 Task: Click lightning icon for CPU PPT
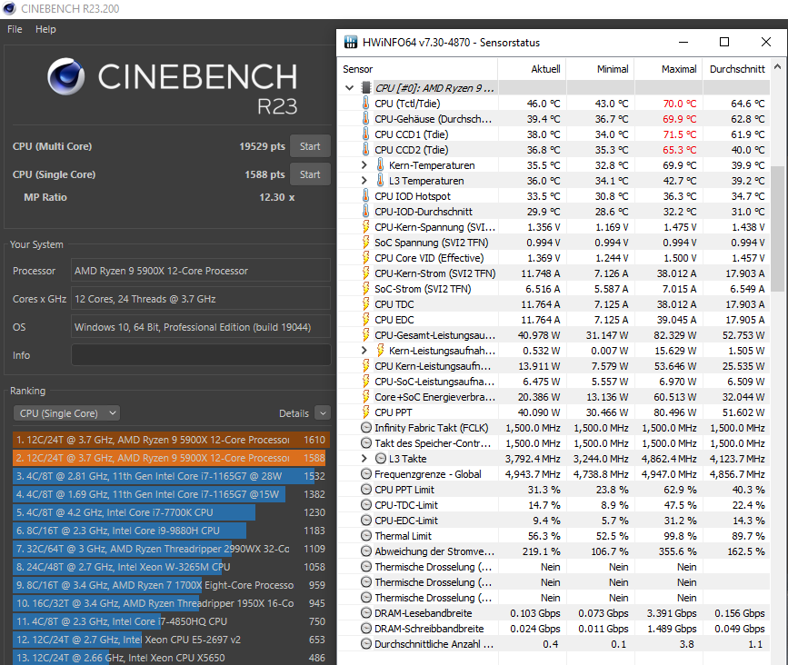(366, 412)
